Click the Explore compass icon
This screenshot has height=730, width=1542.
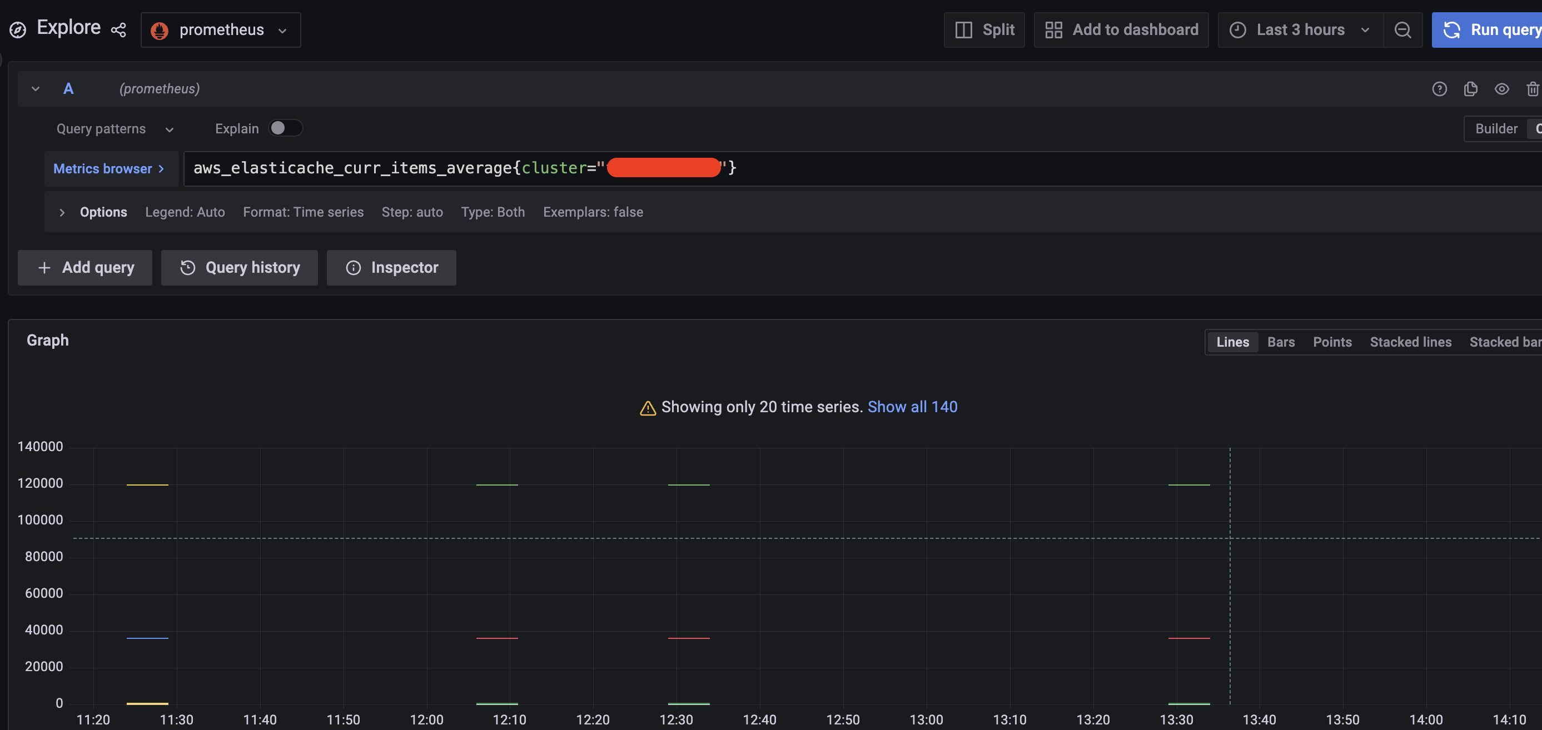[x=18, y=30]
